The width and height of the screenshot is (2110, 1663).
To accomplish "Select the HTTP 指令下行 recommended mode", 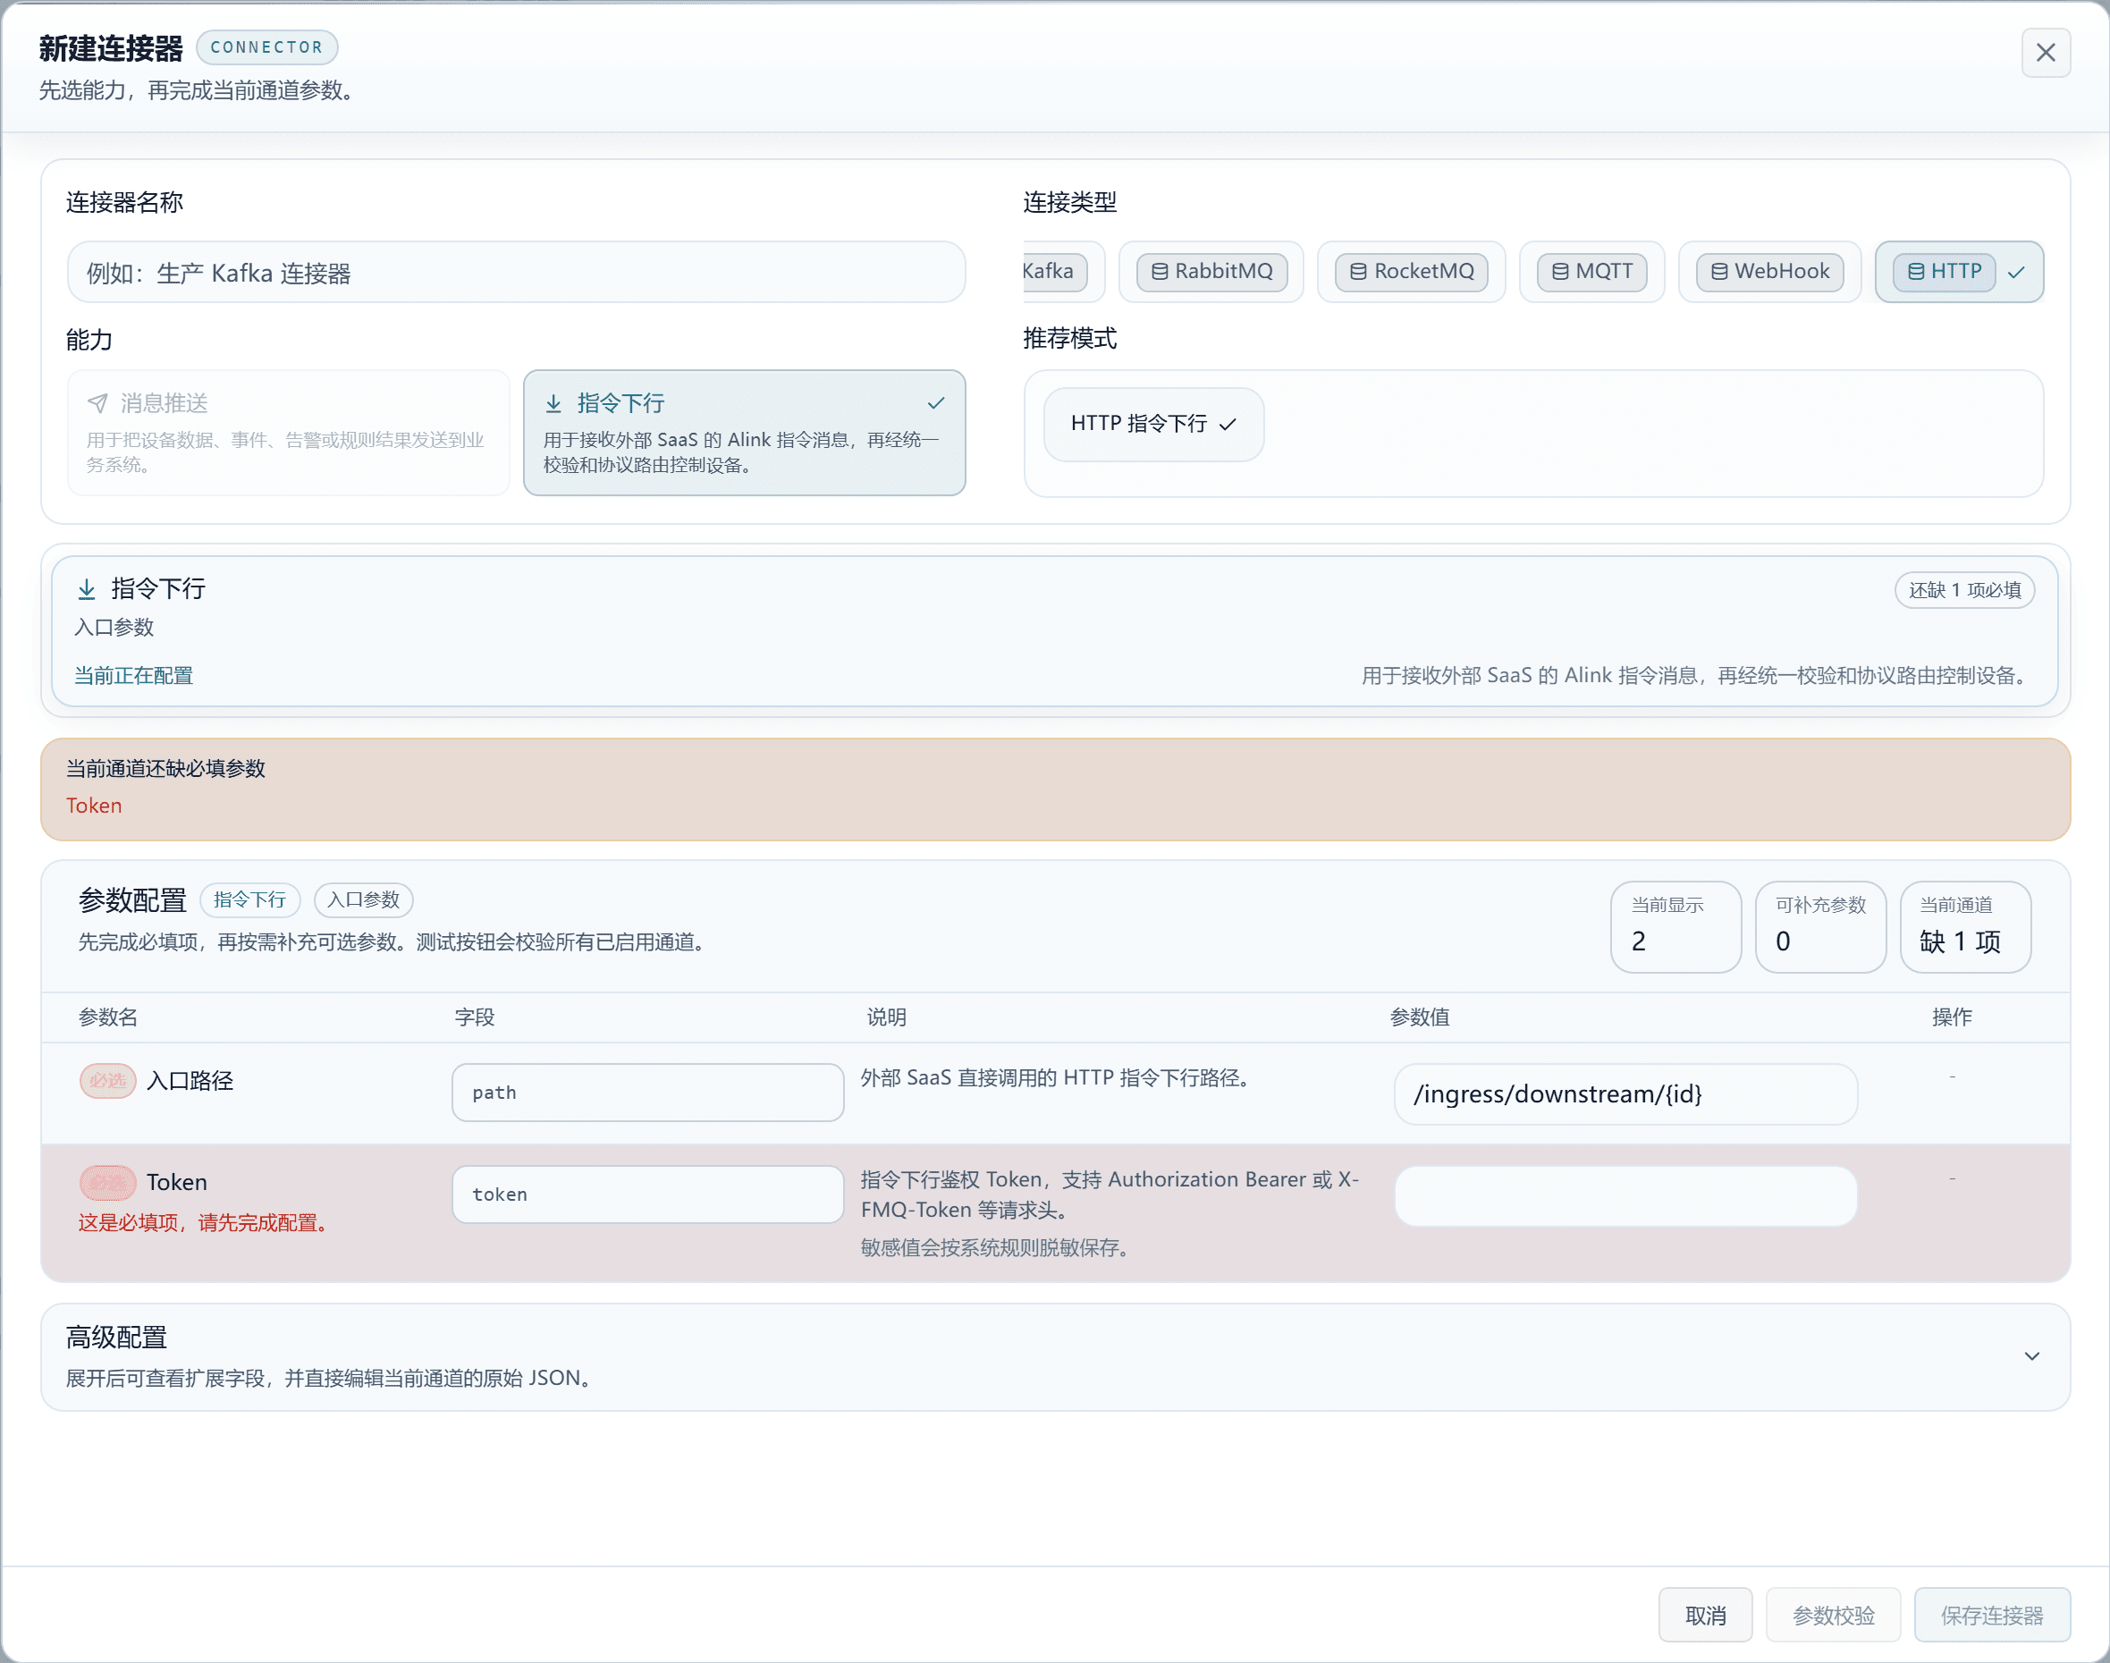I will [1154, 424].
